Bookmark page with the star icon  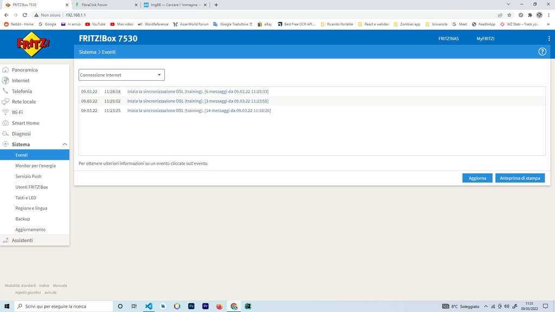(509, 15)
